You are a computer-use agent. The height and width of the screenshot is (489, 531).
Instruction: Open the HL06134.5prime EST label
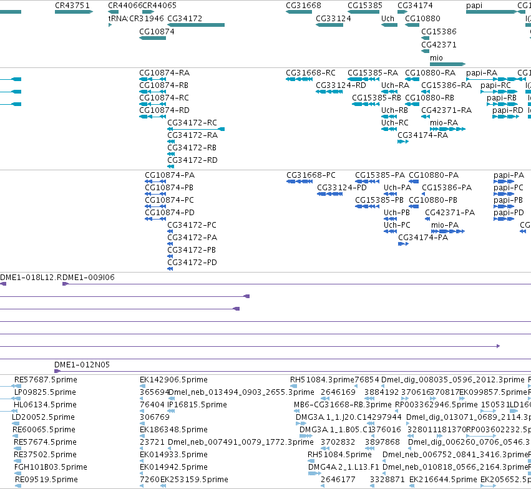(x=45, y=405)
